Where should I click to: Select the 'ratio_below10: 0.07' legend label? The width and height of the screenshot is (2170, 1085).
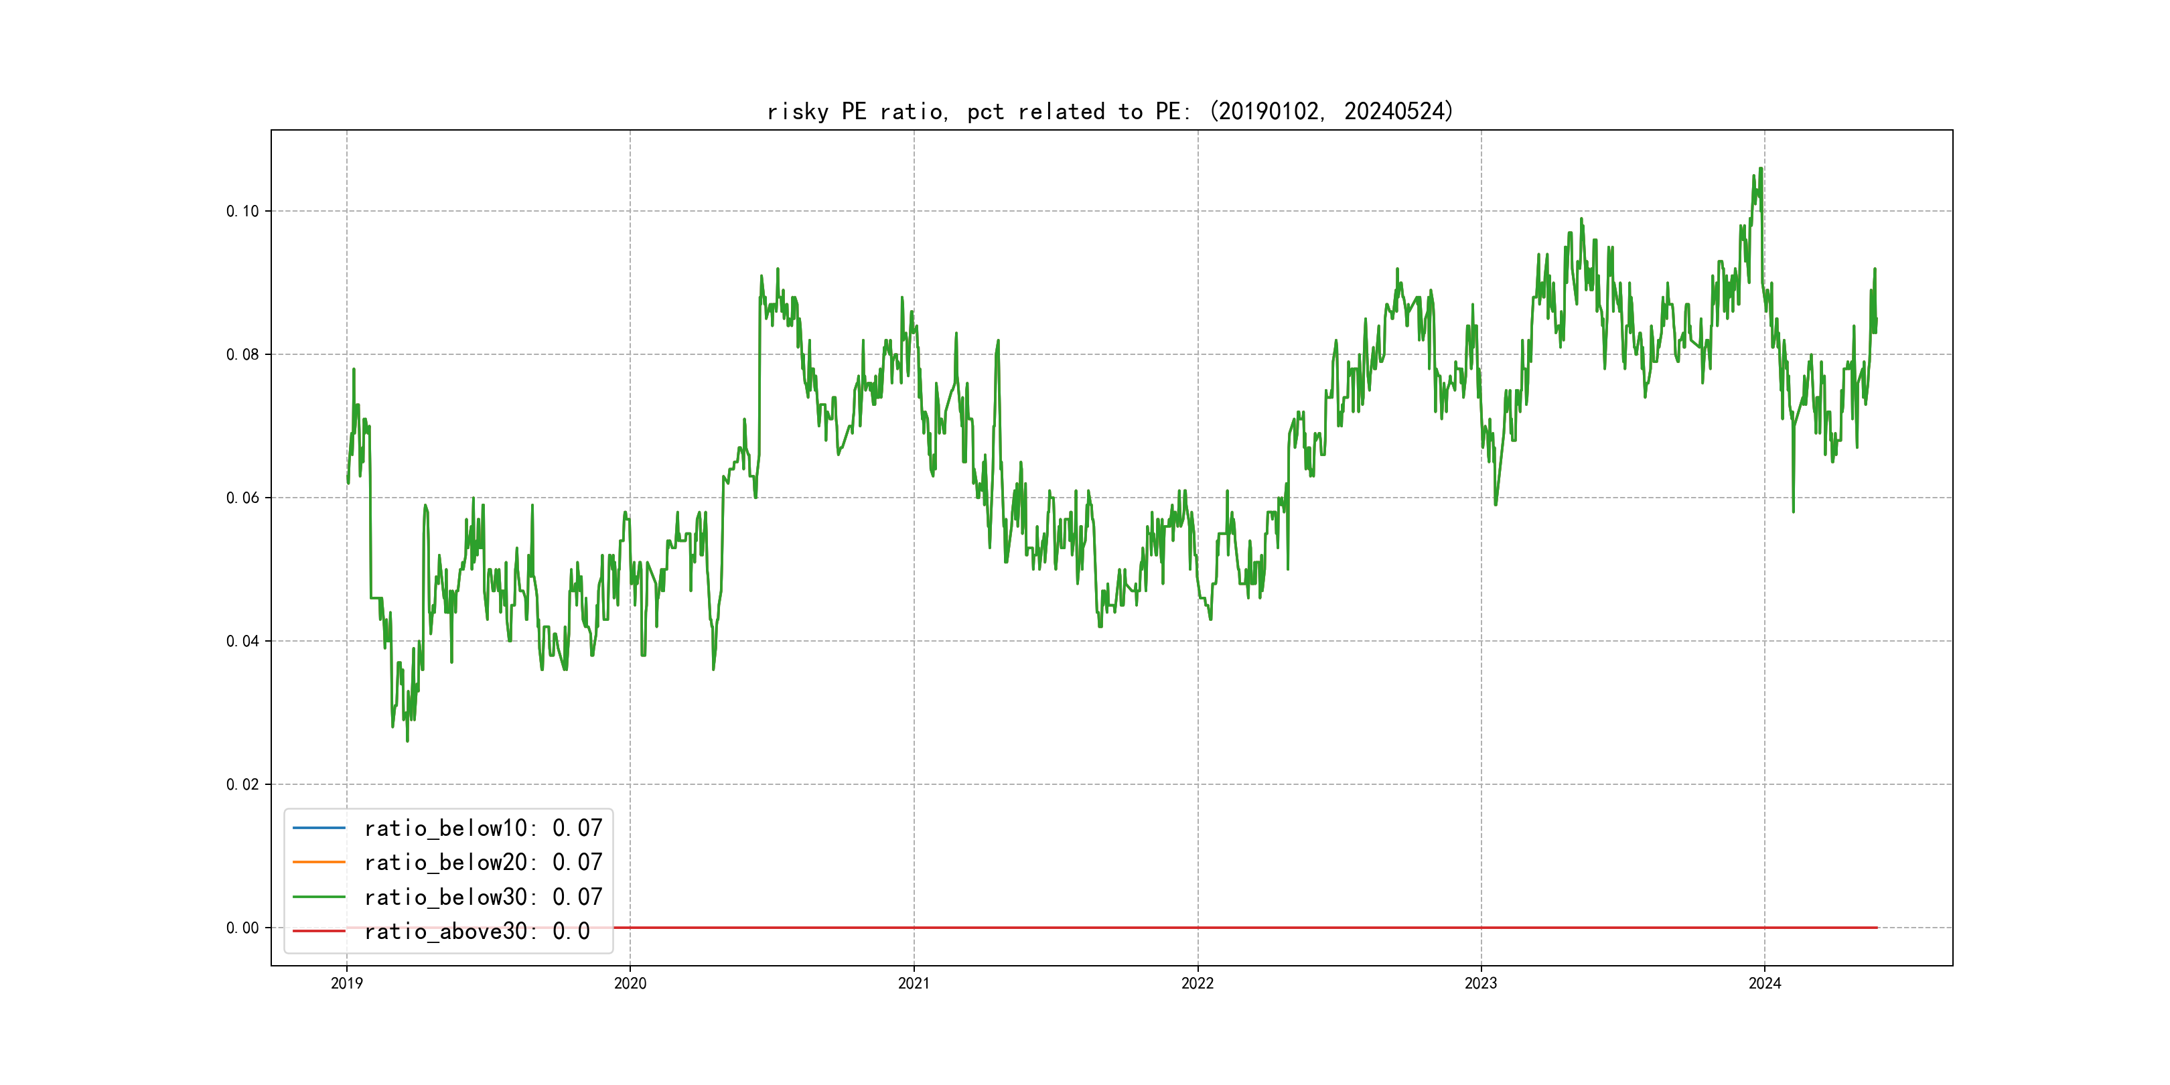[483, 828]
